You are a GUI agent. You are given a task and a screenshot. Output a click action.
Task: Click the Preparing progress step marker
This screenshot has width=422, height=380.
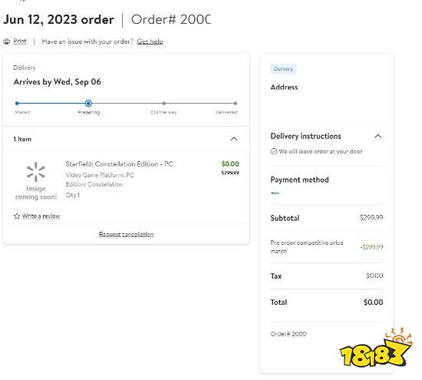tap(88, 103)
